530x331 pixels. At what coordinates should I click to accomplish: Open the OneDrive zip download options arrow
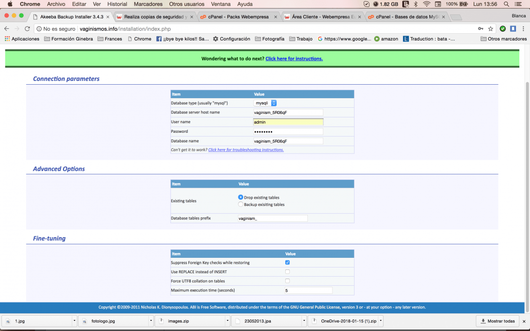[x=381, y=321]
